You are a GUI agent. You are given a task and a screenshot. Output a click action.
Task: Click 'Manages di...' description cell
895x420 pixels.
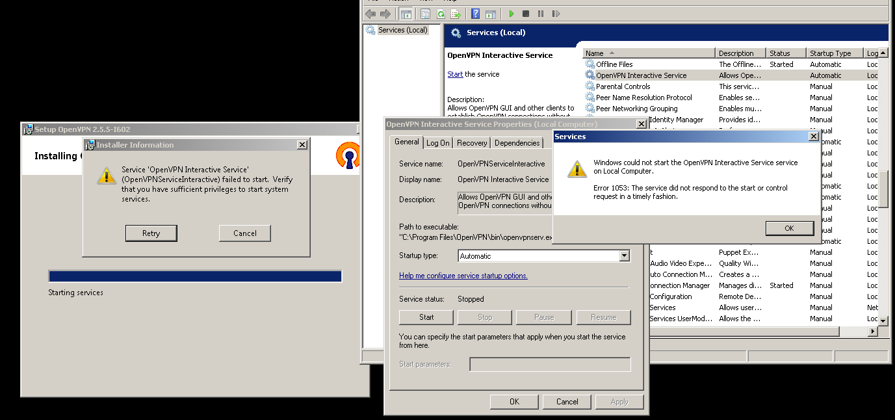tap(739, 285)
